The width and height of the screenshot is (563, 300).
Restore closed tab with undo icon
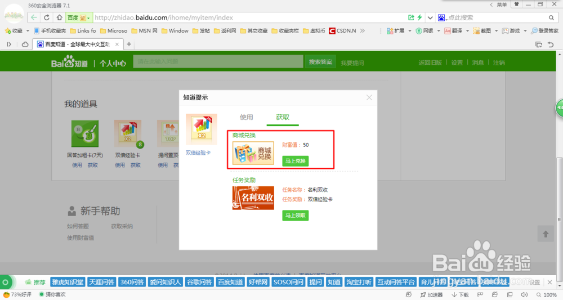551,44
